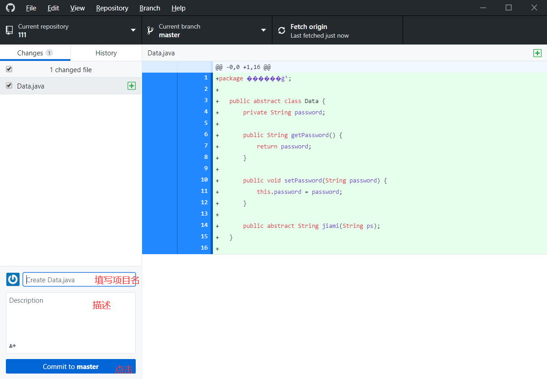The image size is (547, 379).
Task: Click the add co-authors icon below Description
Action: pyautogui.click(x=12, y=346)
